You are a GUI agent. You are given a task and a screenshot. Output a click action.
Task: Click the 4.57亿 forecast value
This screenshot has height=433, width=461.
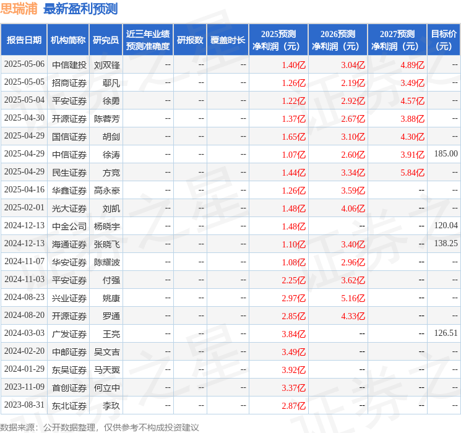coord(413,101)
